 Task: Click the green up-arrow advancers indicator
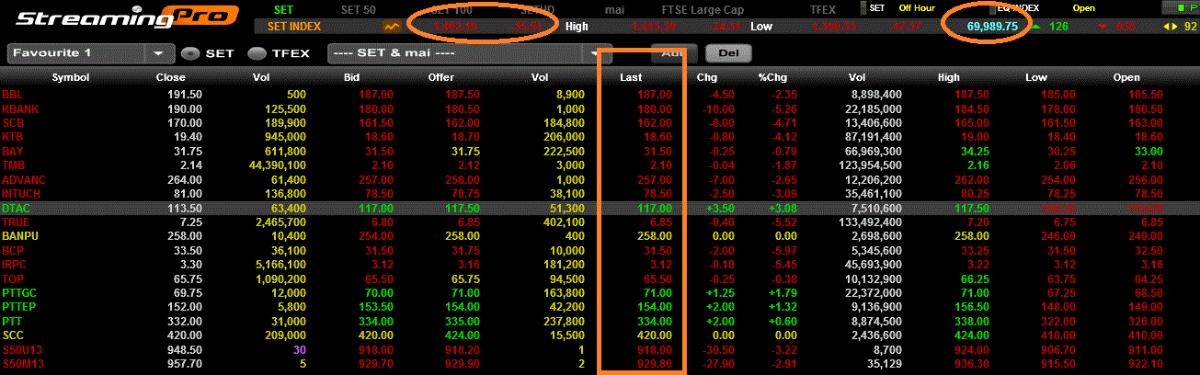(x=1036, y=27)
